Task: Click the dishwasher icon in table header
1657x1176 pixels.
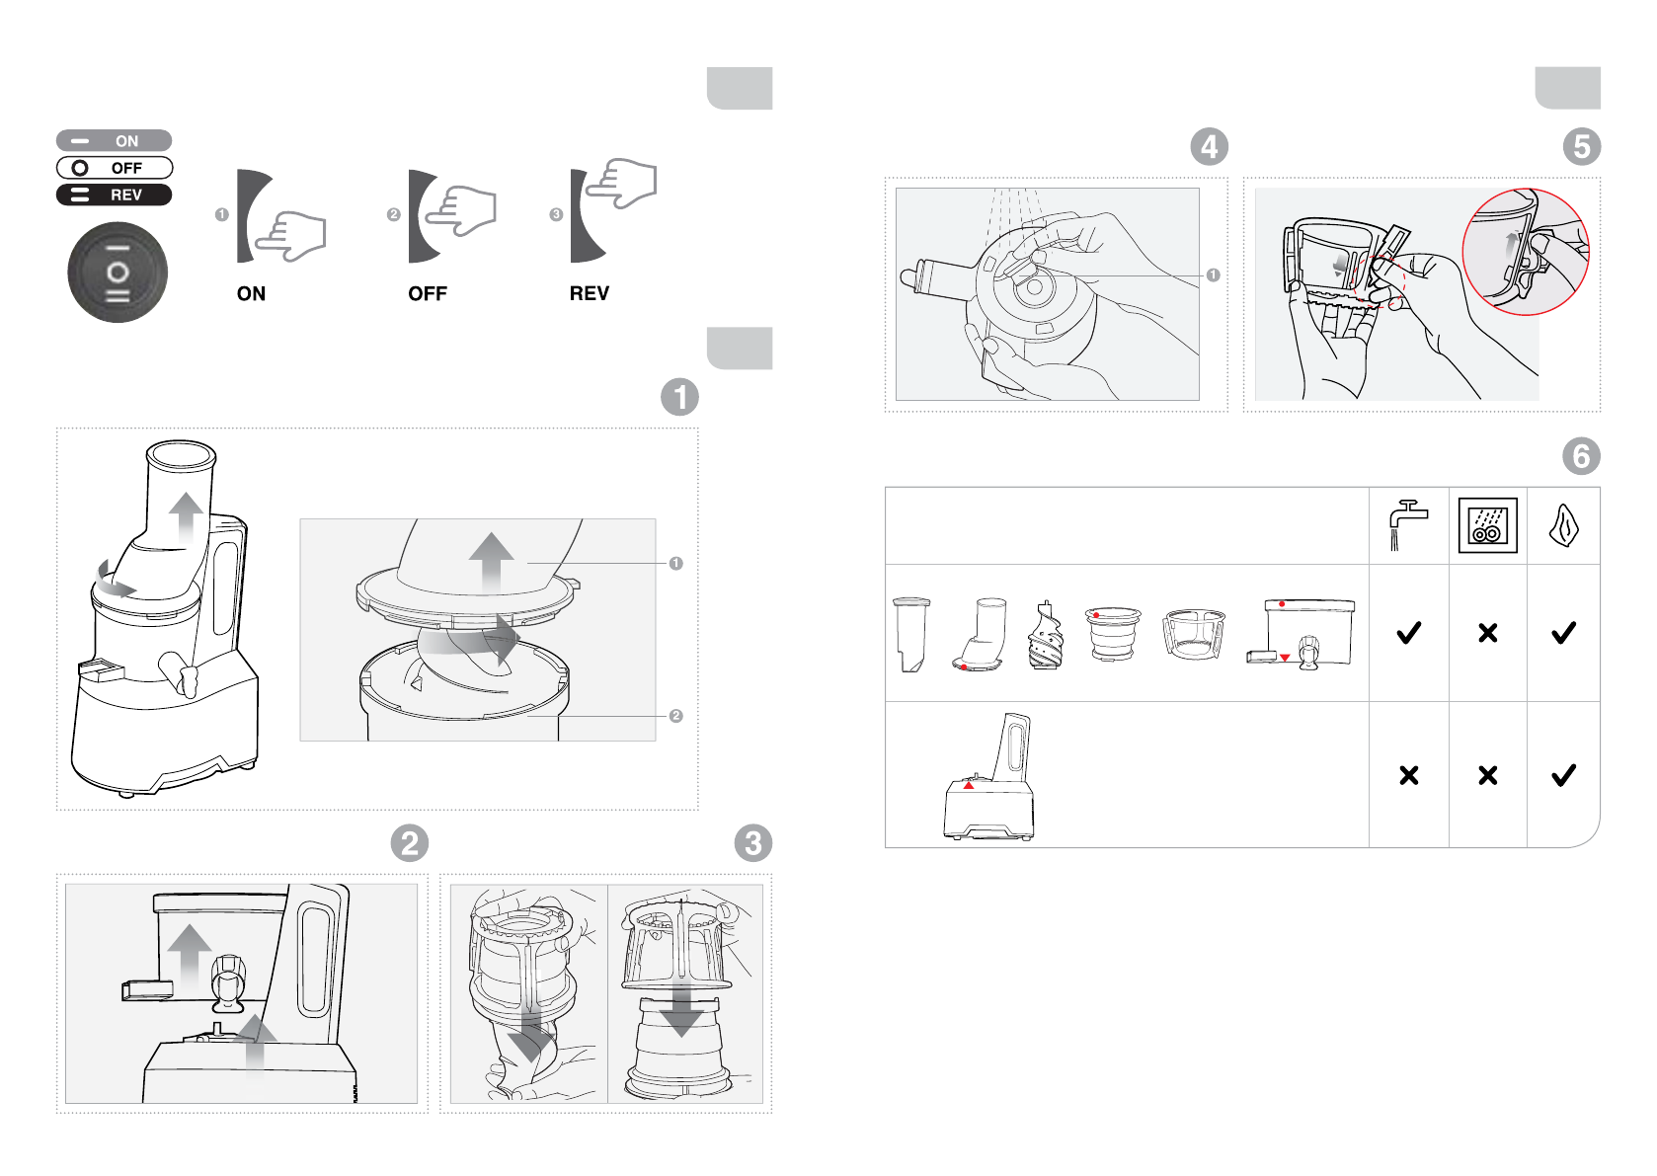Action: click(1487, 524)
